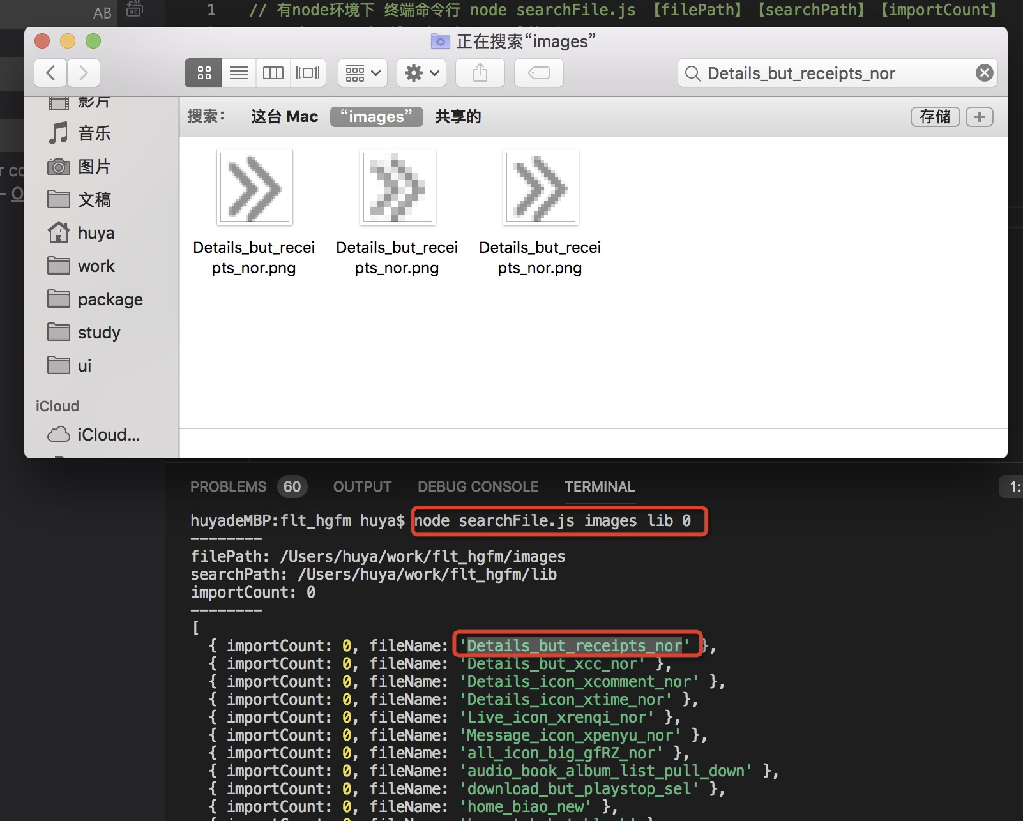The width and height of the screenshot is (1023, 821).
Task: Open the item grouping dropdown
Action: click(363, 73)
